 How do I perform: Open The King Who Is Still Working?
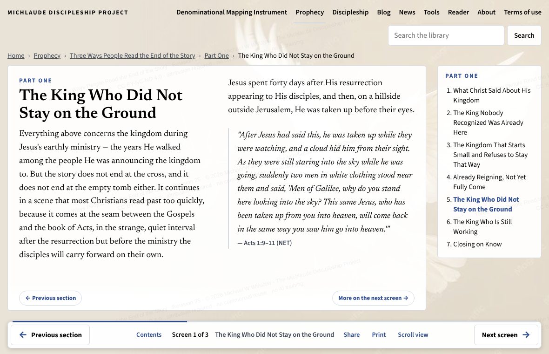click(x=482, y=227)
